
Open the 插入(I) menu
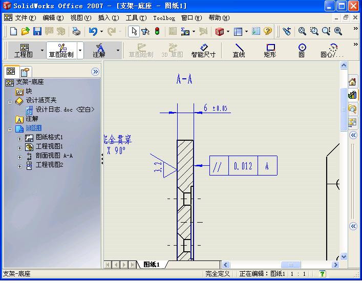click(x=109, y=18)
